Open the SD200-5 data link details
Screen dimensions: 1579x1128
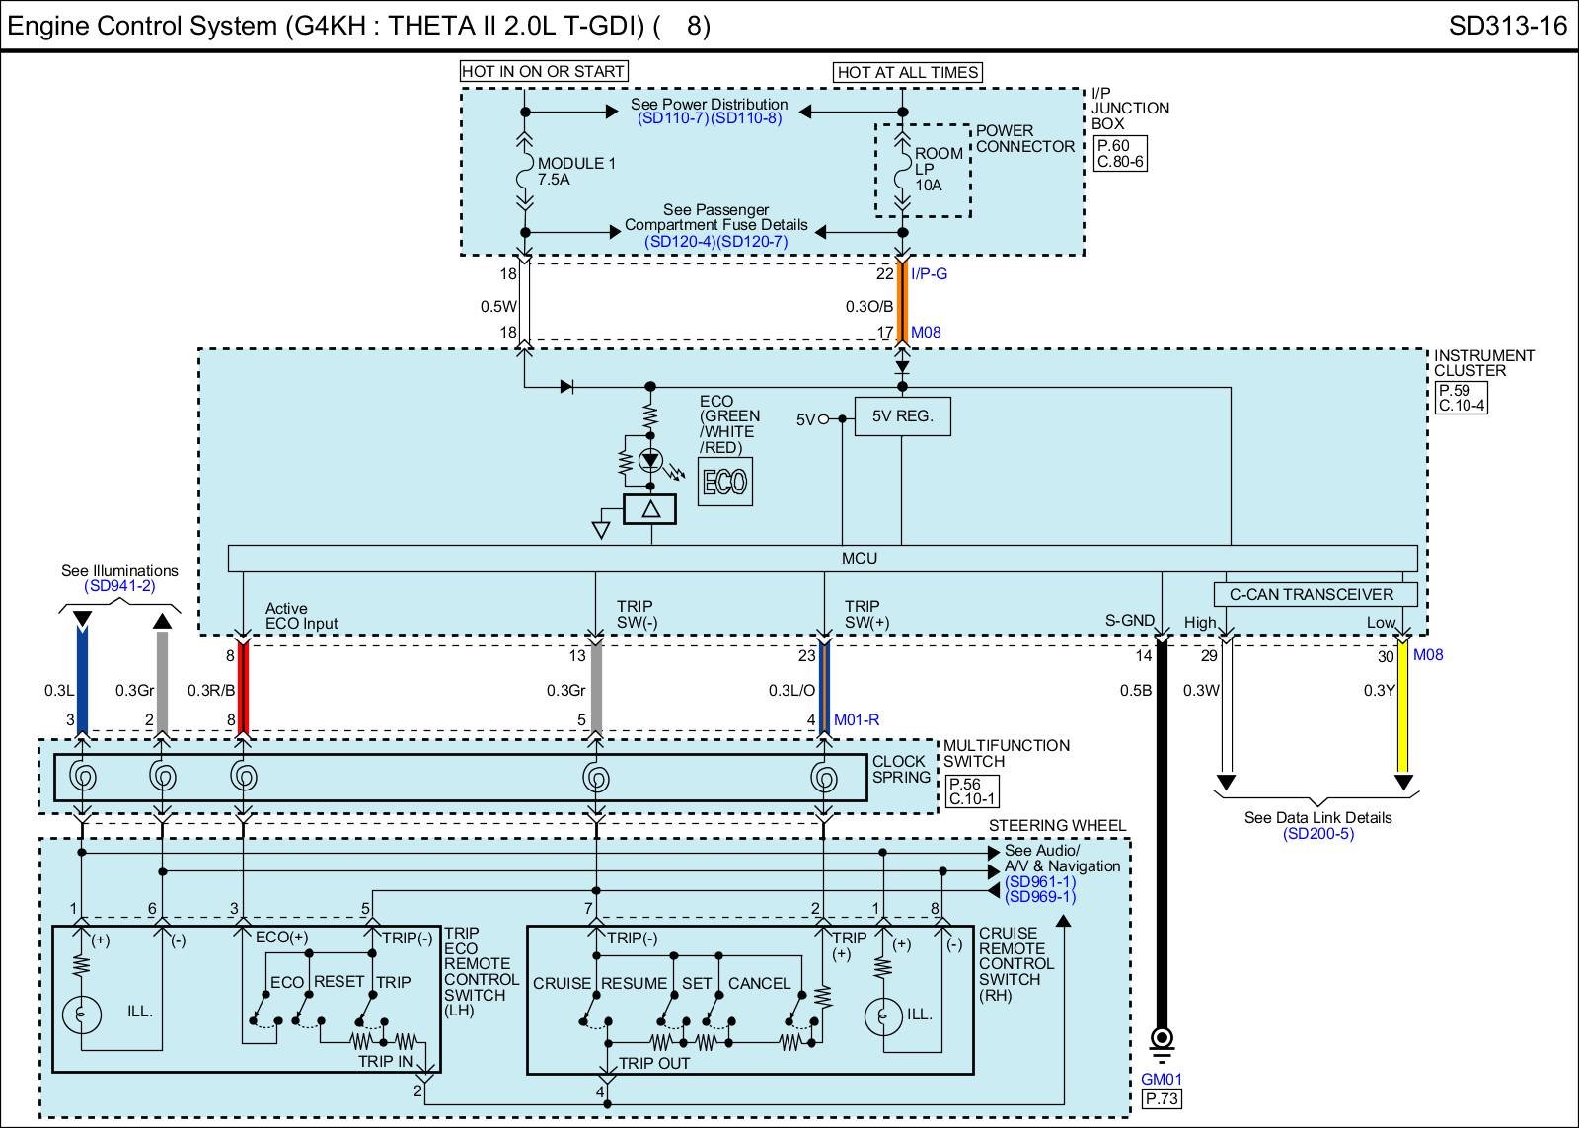point(1317,834)
